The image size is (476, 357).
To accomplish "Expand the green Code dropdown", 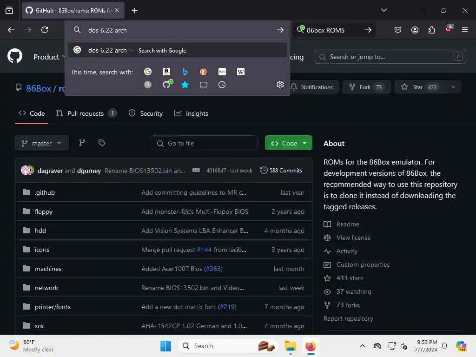I will (x=288, y=143).
